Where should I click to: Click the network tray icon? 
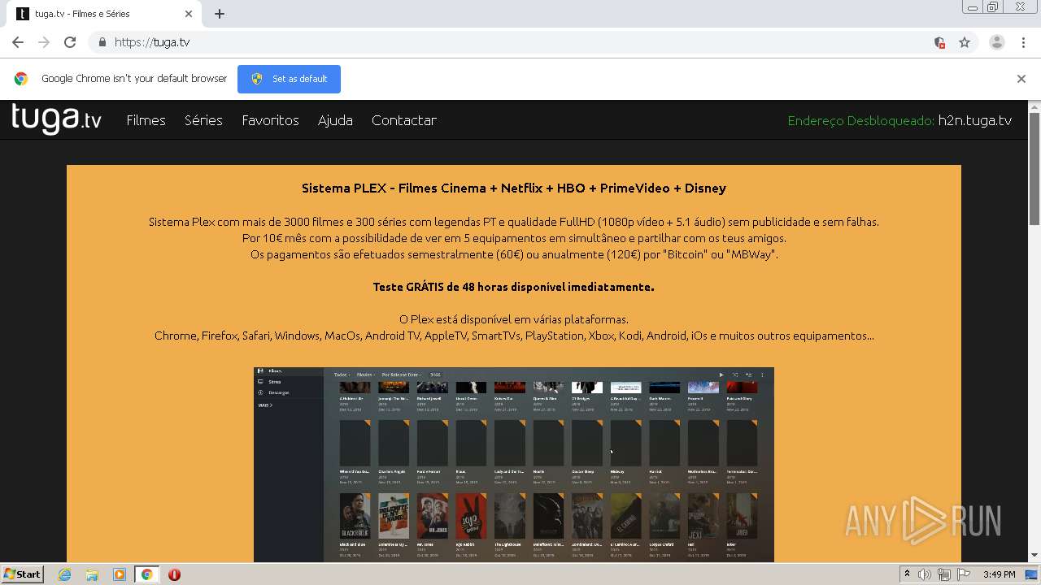pos(944,574)
